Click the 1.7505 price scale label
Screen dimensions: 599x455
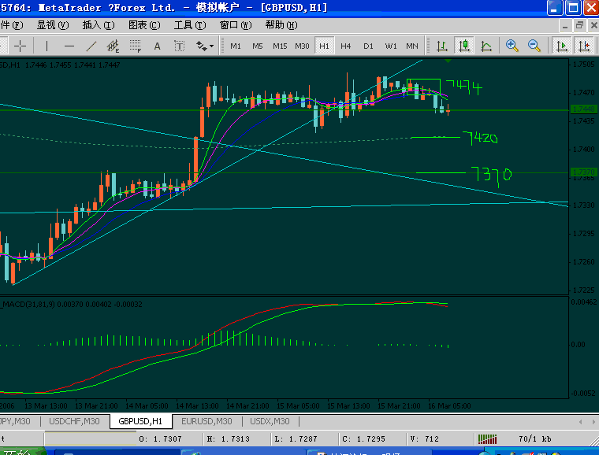[584, 64]
